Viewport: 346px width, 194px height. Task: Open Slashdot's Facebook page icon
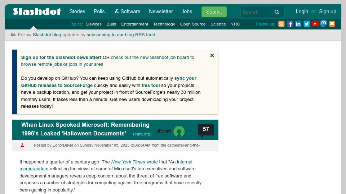pos(290,24)
